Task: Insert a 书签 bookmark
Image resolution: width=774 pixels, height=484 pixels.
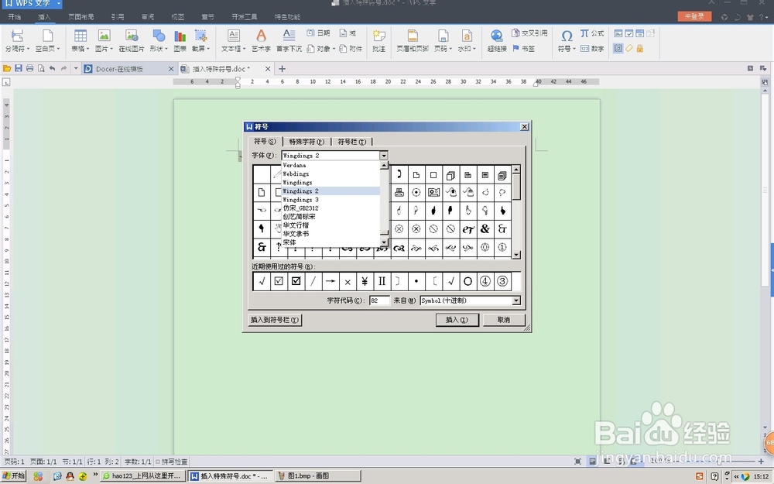Action: [x=523, y=48]
